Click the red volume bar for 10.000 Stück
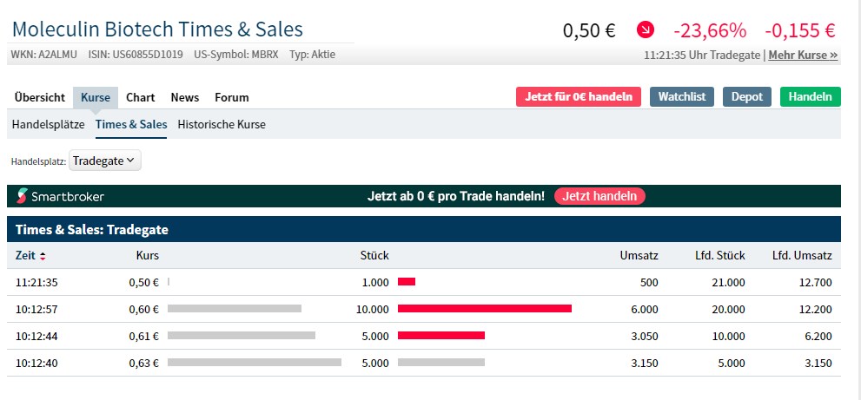This screenshot has height=400, width=861. tap(484, 308)
